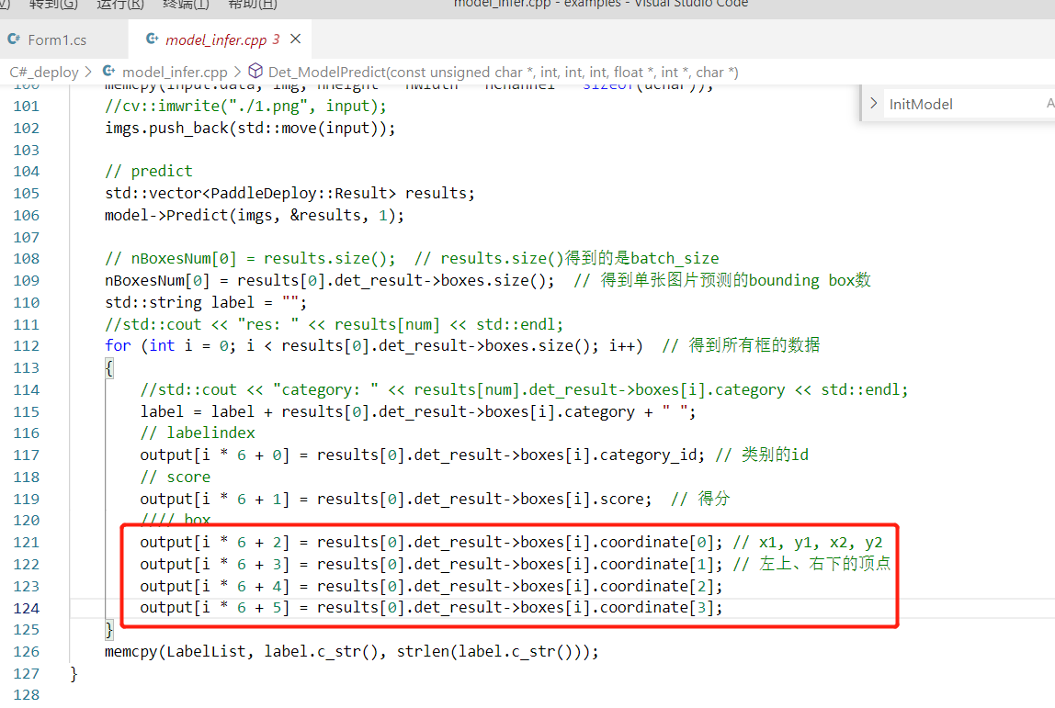Click '//cv::imwrite' comment on line 101

tap(245, 107)
